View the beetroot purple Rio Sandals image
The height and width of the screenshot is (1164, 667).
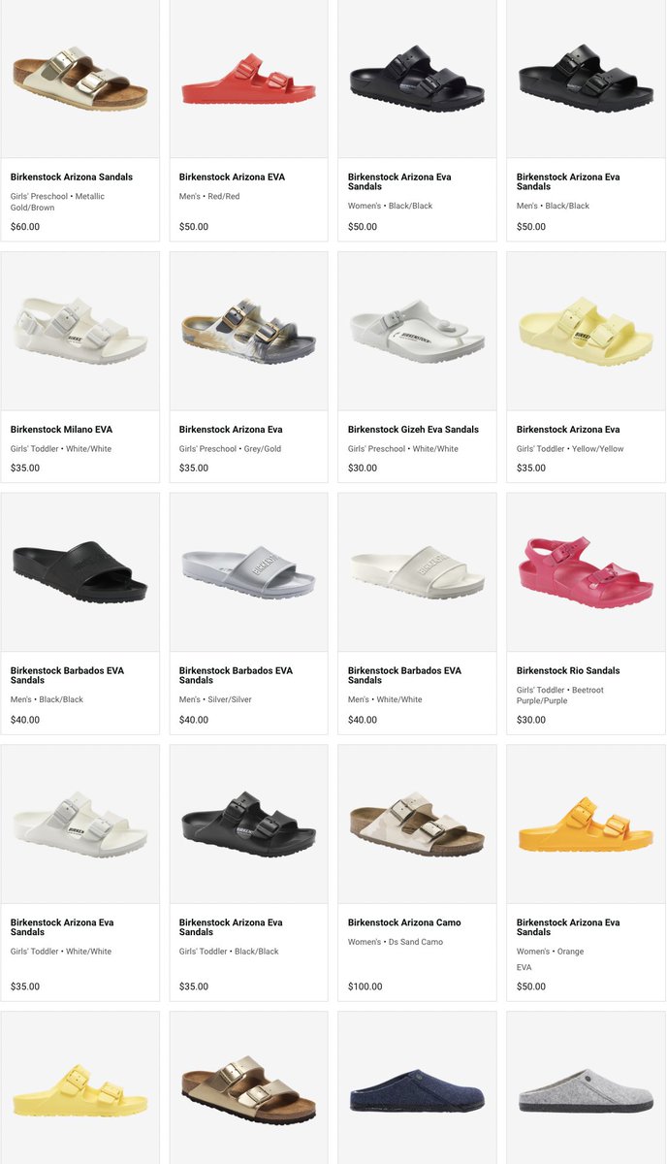586,572
